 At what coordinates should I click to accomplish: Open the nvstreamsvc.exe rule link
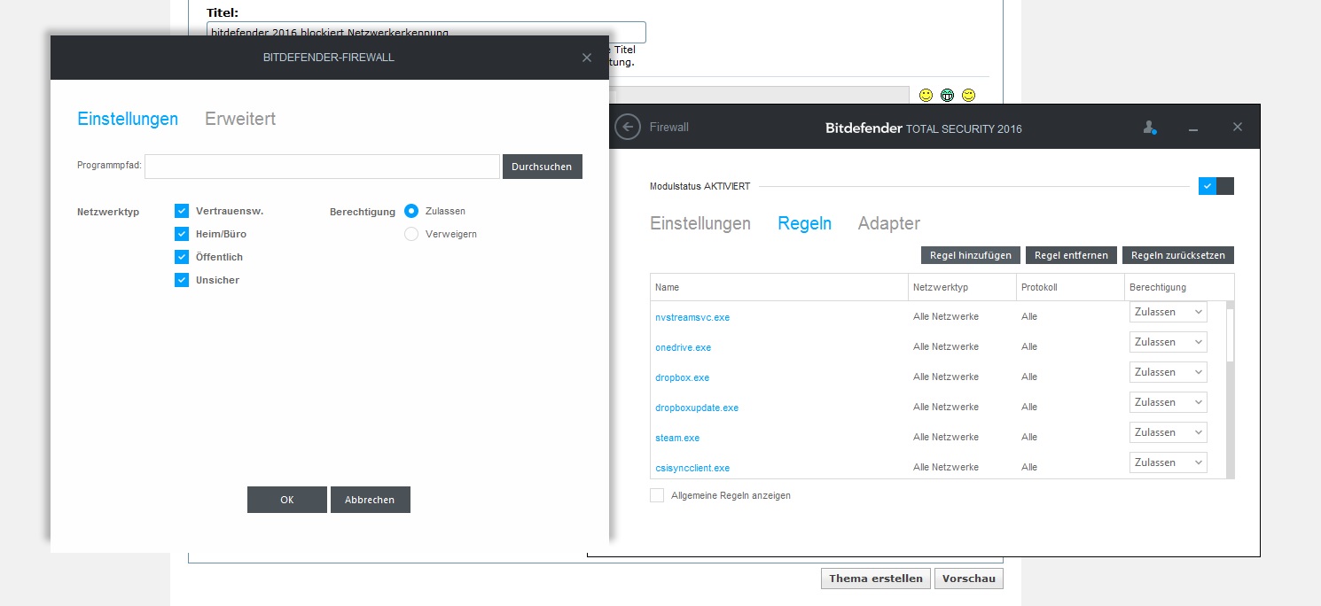(692, 317)
